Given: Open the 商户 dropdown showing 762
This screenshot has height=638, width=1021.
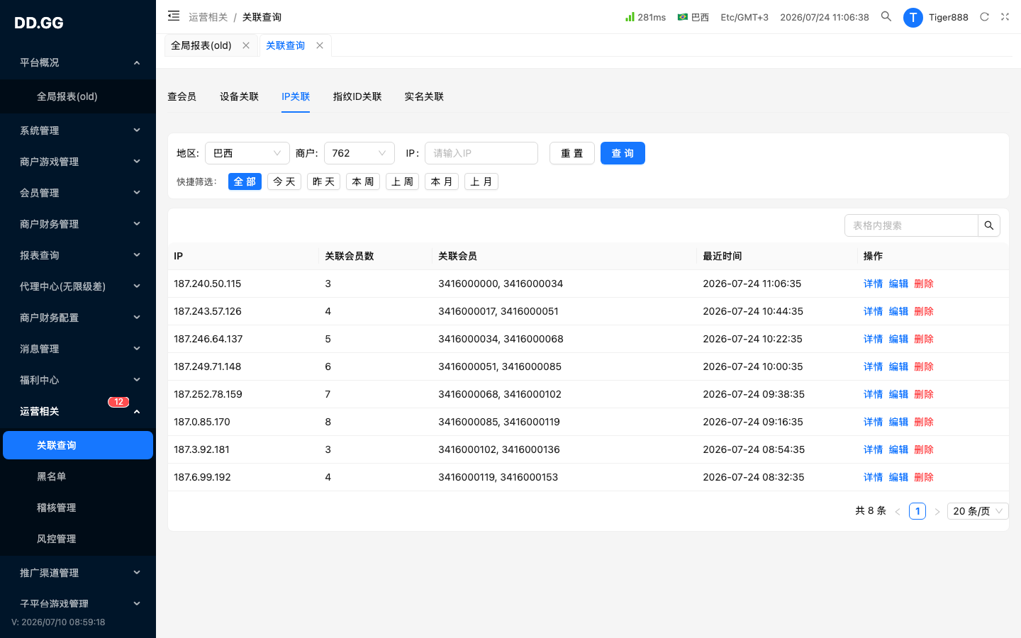Looking at the screenshot, I should 359,153.
